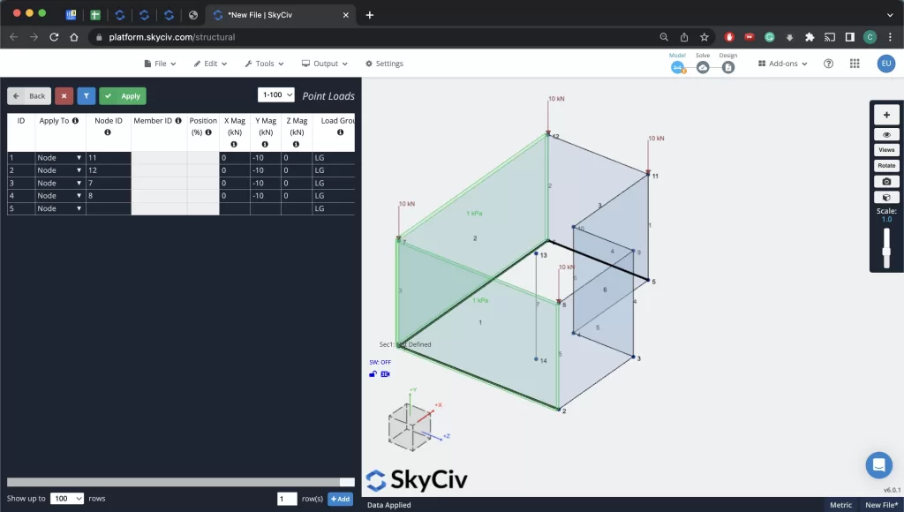904x512 pixels.
Task: Click the Rotate button
Action: tap(886, 165)
